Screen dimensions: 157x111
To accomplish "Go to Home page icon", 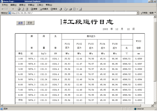I will tap(27, 9).
